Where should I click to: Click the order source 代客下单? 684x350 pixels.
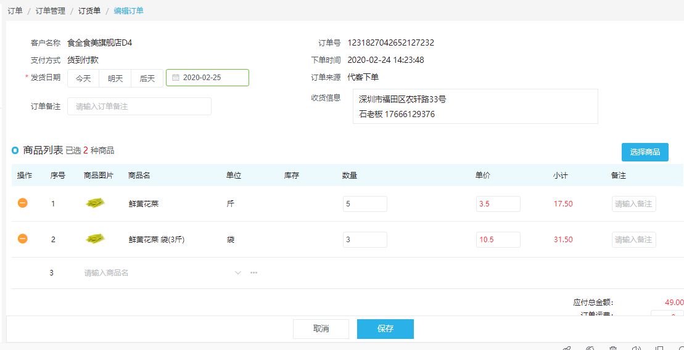coord(363,78)
